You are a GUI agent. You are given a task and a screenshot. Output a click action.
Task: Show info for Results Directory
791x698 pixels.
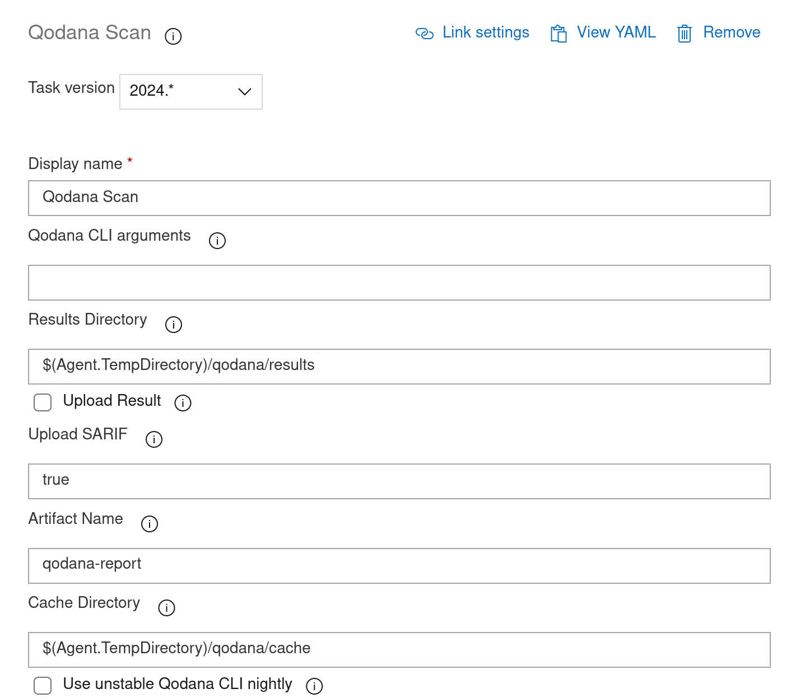click(174, 325)
